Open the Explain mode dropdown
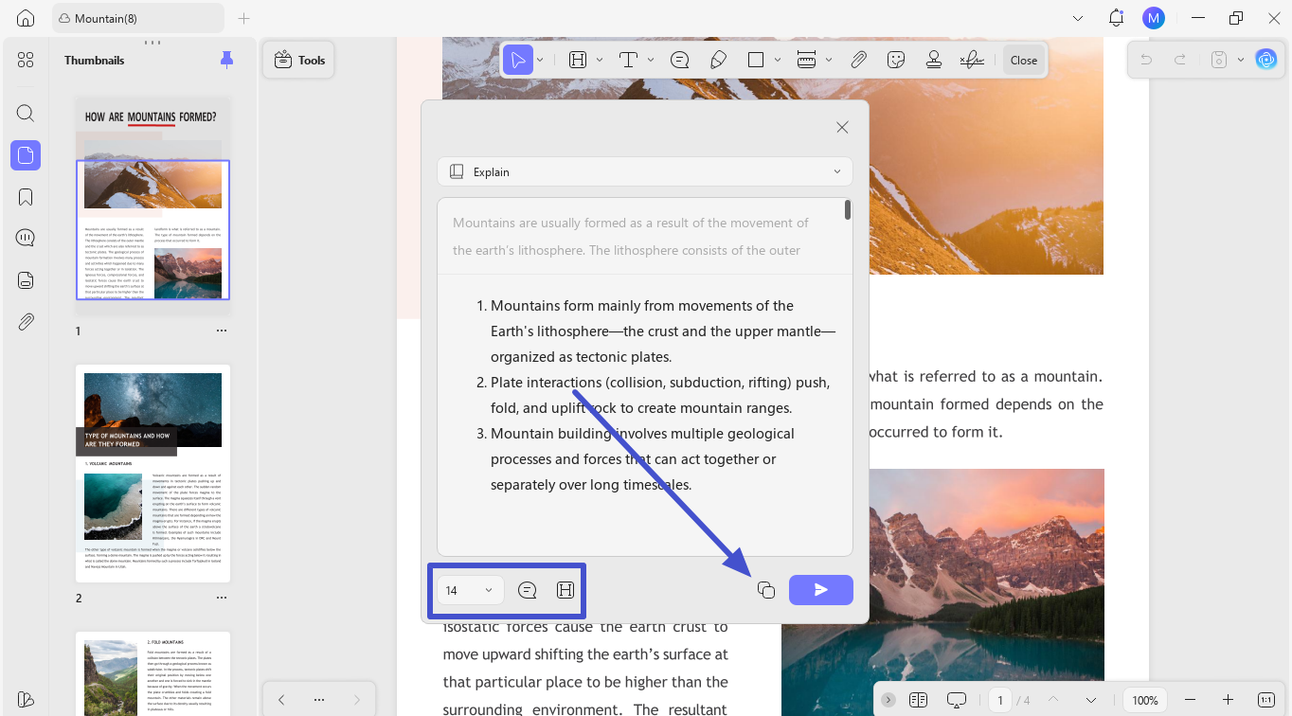This screenshot has width=1292, height=716. [645, 171]
